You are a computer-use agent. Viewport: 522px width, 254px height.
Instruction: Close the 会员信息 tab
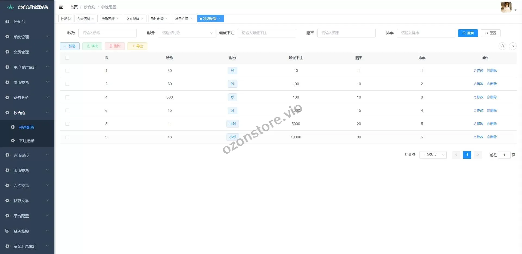(x=93, y=19)
